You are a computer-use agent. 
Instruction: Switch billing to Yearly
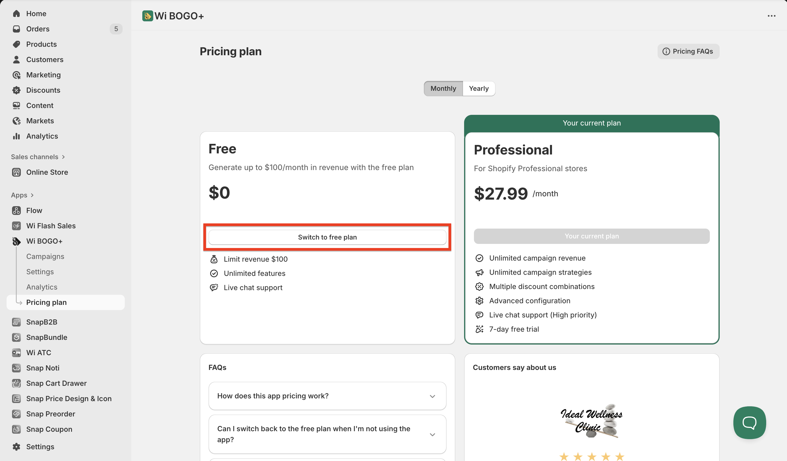coord(478,89)
